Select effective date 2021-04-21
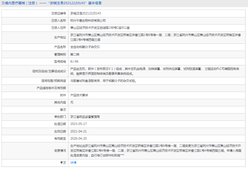The width and height of the screenshot is (248, 169). coord(79,131)
